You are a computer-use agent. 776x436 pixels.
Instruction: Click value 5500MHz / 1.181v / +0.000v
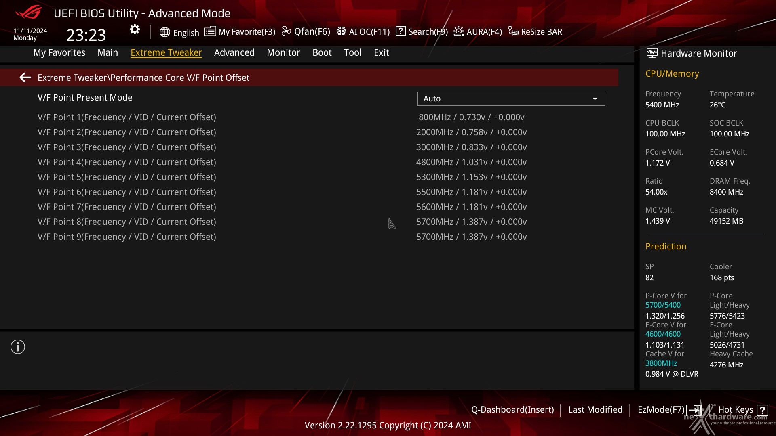point(472,192)
